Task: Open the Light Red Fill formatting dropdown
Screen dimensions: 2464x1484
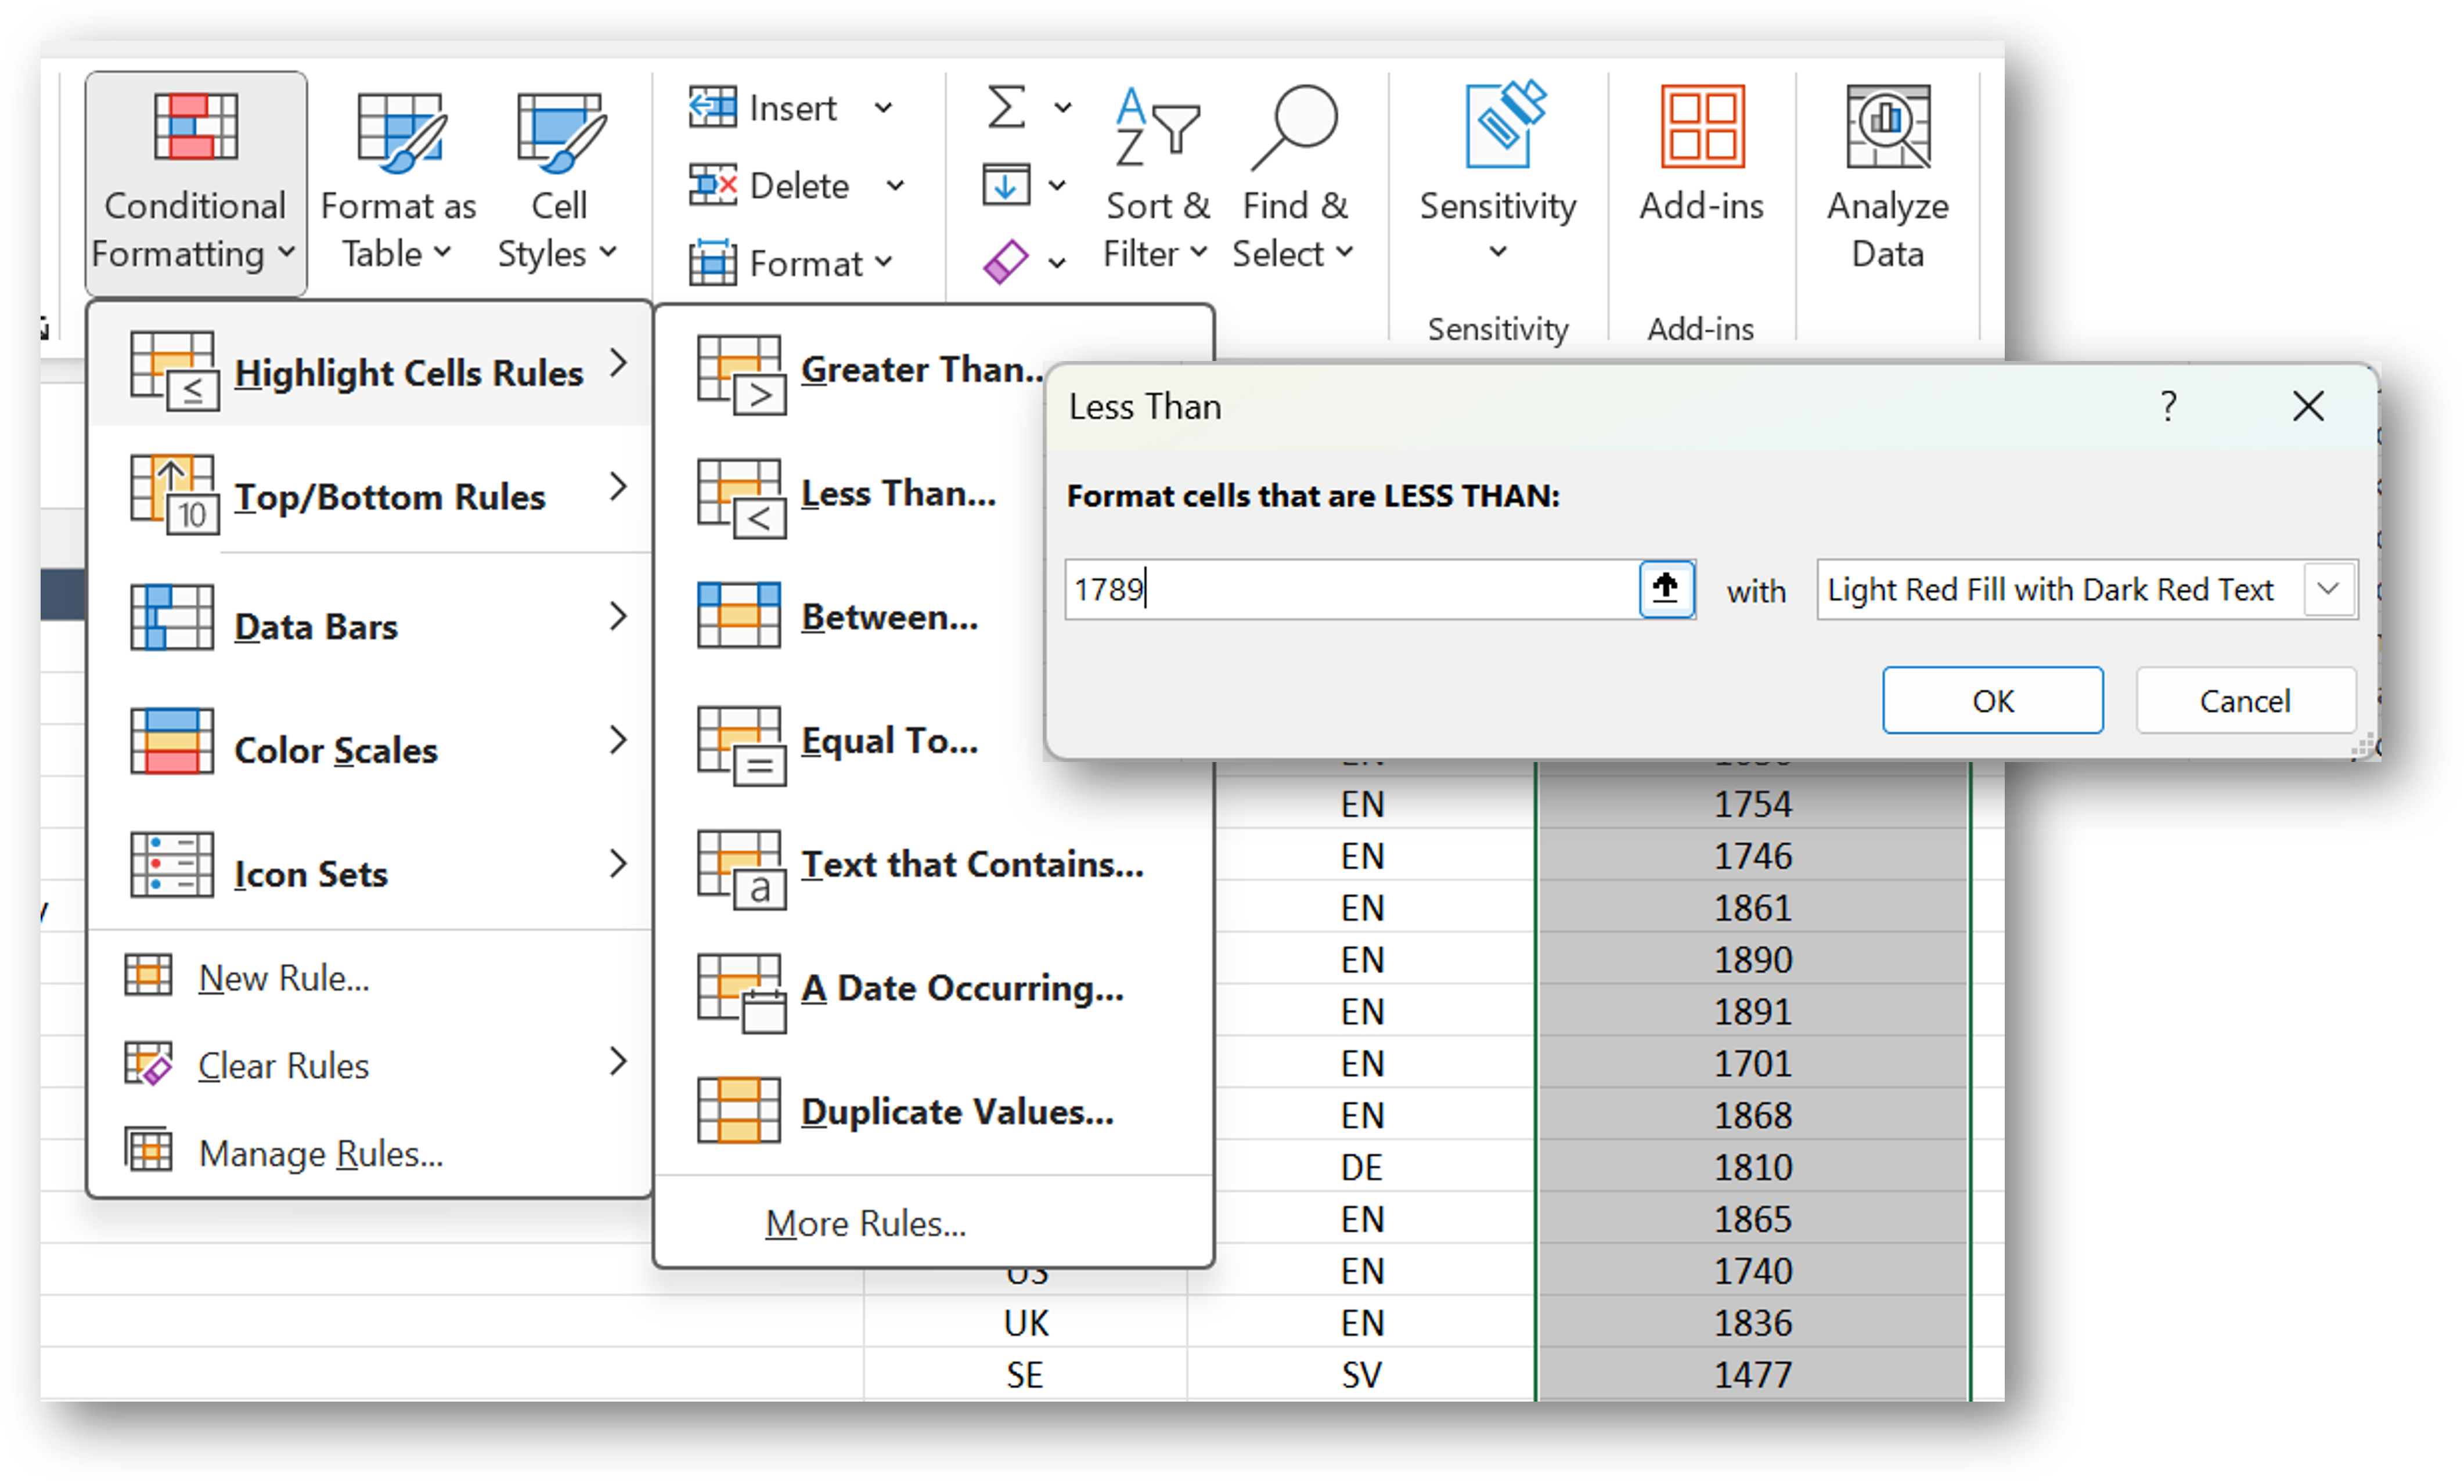Action: coord(2329,590)
